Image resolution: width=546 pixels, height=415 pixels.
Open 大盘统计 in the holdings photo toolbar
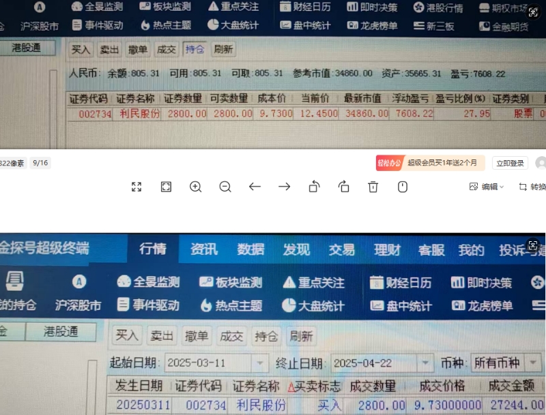(x=233, y=25)
